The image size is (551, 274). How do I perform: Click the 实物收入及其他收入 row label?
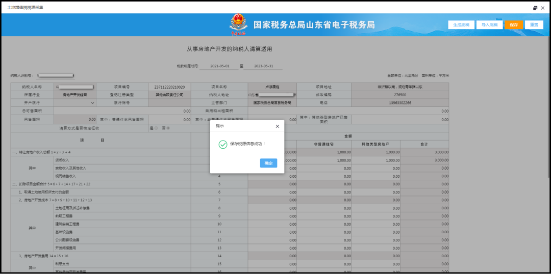click(70, 168)
